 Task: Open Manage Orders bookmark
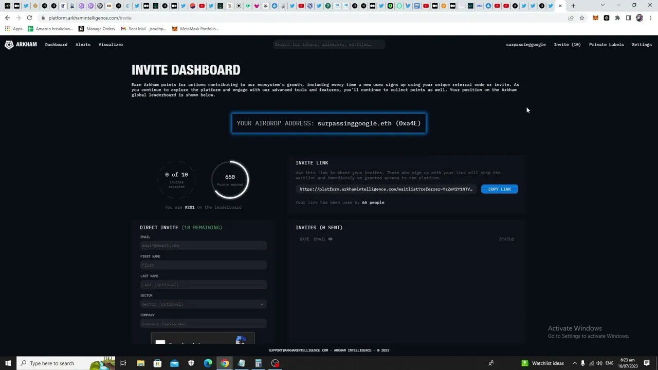[97, 29]
